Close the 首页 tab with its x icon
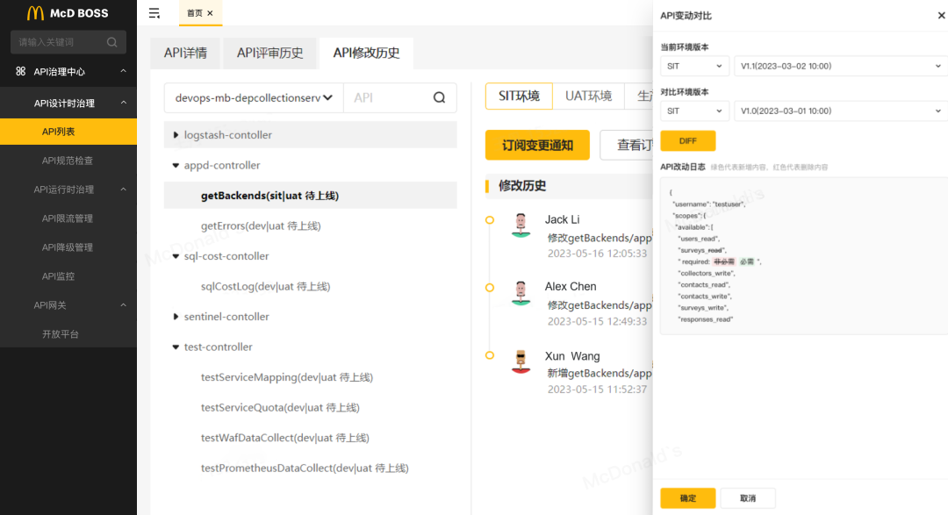This screenshot has height=515, width=948. point(210,12)
